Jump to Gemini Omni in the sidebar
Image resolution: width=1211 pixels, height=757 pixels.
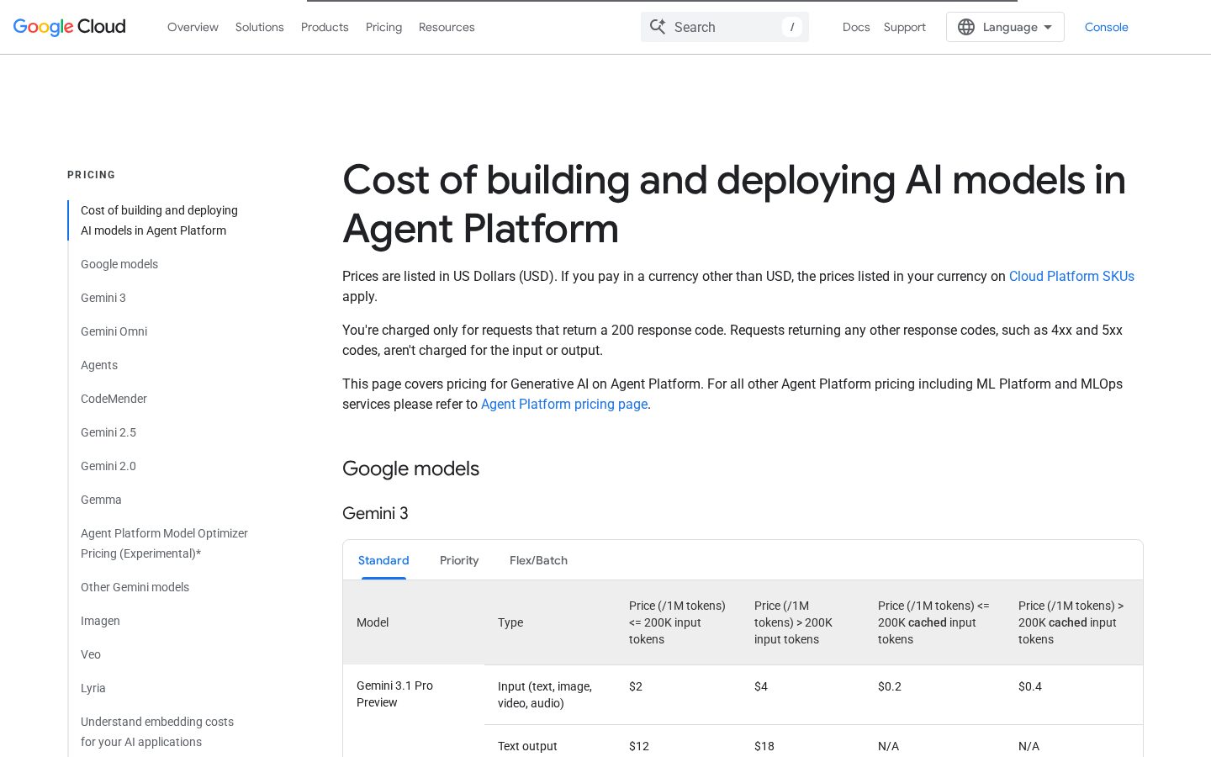click(x=114, y=331)
